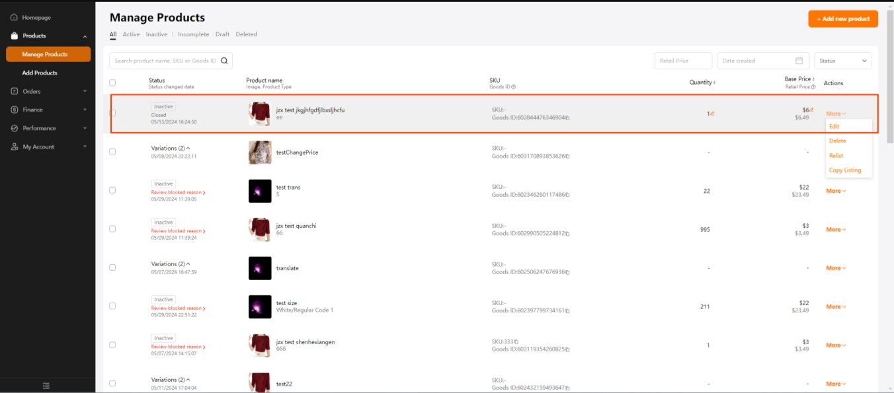Image resolution: width=894 pixels, height=393 pixels.
Task: Switch to the Inactive tab
Action: [x=156, y=34]
